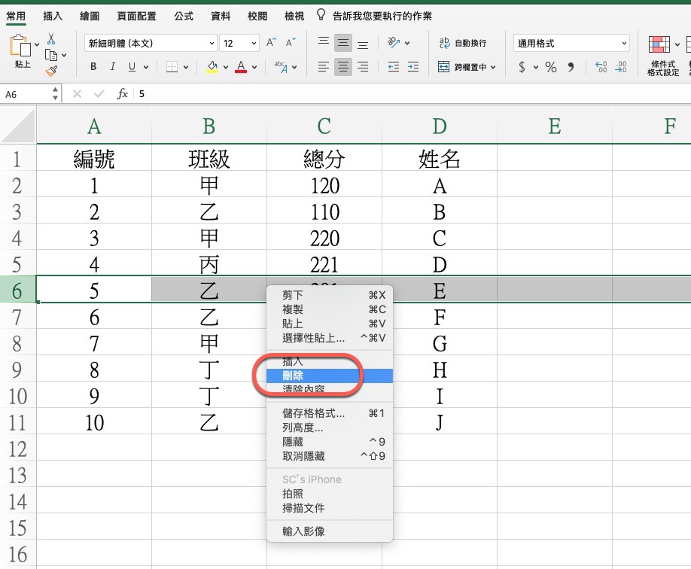The width and height of the screenshot is (691, 569).
Task: Click the 貼上 paste button
Action: [x=21, y=51]
